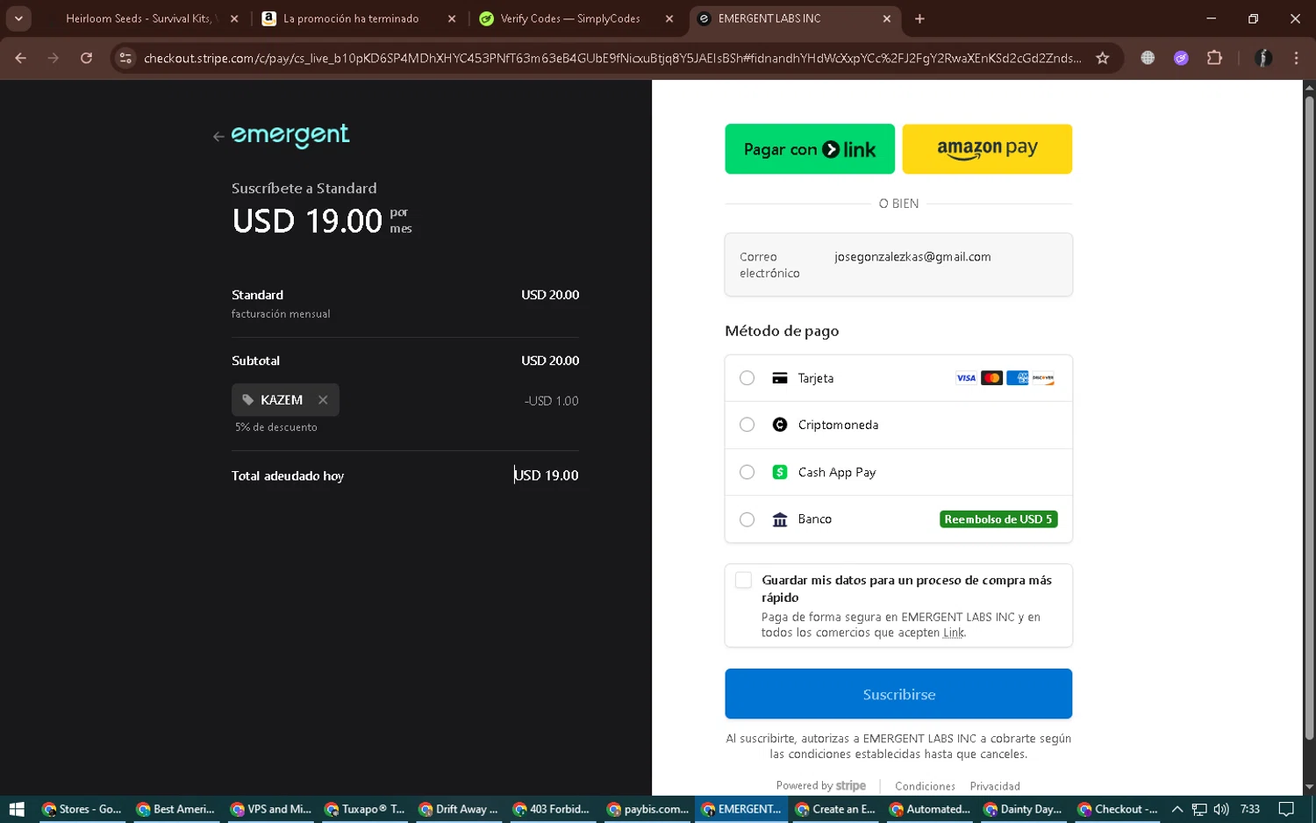Click the Criptomoneda coin icon
Screen dimensions: 1316x823
779,425
